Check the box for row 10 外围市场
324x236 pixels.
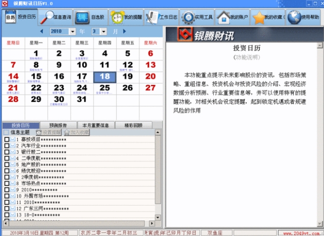[x=6, y=196]
